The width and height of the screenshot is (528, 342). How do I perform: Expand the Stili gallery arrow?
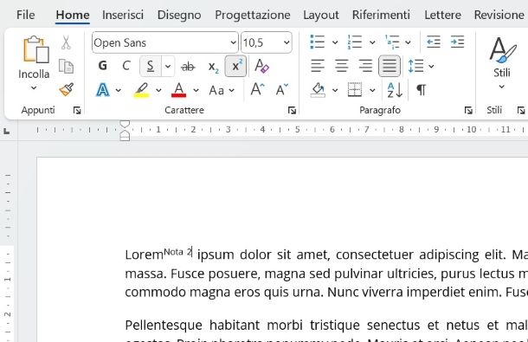[x=502, y=87]
